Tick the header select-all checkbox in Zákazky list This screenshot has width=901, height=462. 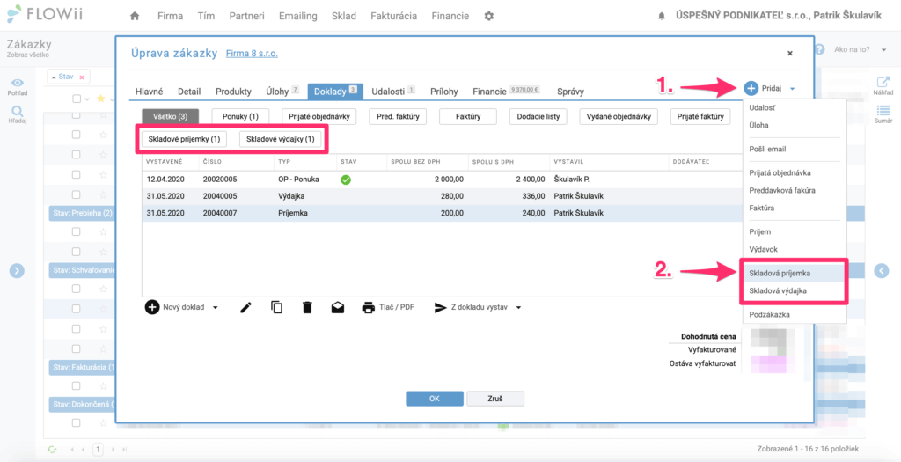[x=77, y=99]
